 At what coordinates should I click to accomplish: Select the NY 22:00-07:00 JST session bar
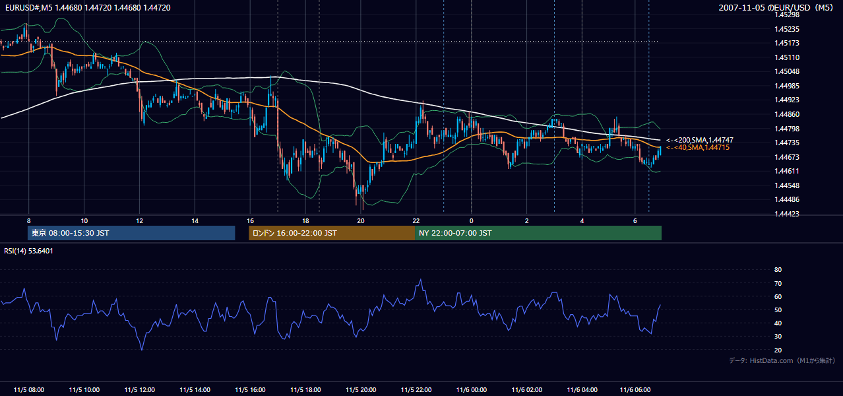(538, 233)
